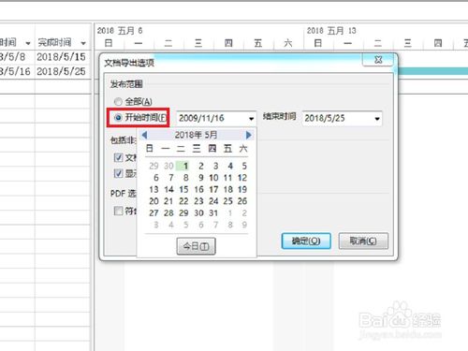Select May 2 in the calendar

point(201,166)
